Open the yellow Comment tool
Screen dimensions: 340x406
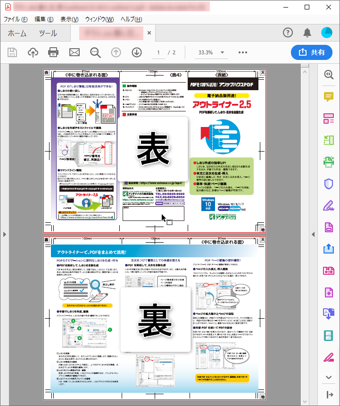[329, 97]
